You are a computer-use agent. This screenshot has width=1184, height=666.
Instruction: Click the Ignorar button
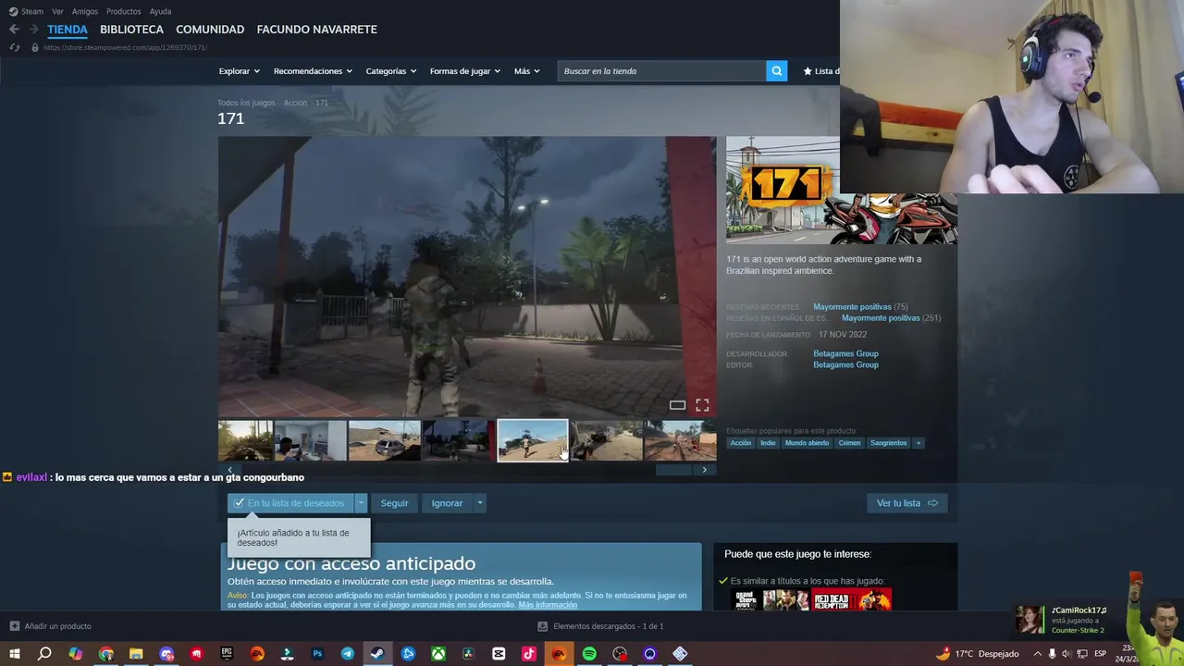click(x=447, y=503)
